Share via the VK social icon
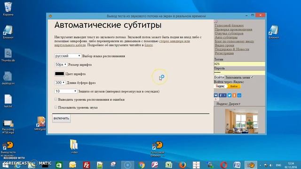 point(216,95)
